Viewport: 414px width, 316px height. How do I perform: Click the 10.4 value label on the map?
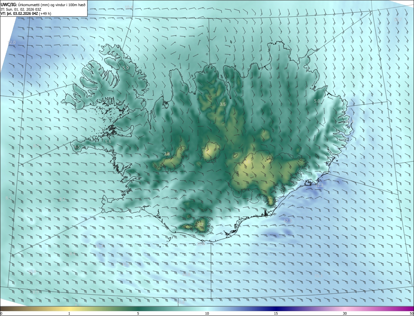tap(129, 7)
